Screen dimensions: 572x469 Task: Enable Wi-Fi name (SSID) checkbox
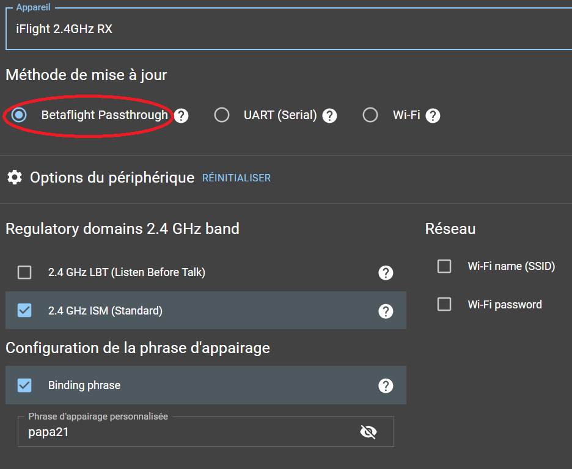coord(444,266)
